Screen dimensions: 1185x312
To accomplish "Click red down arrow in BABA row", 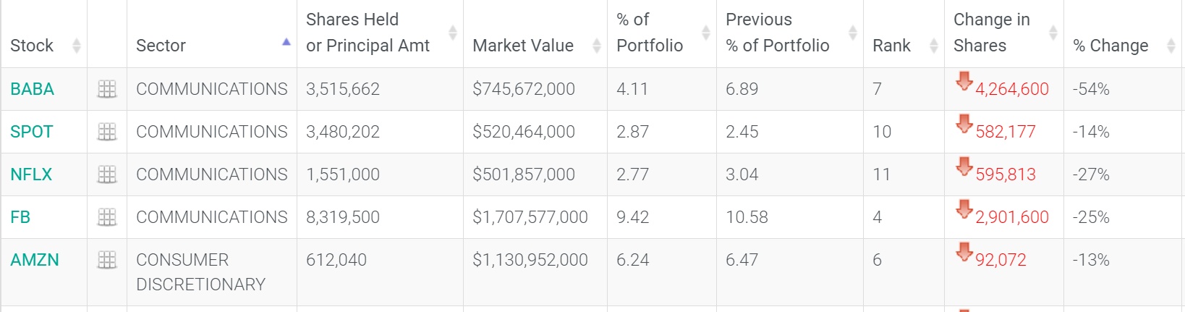I will pos(964,80).
